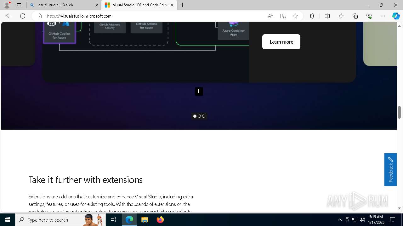Open the Windows Start menu
The height and width of the screenshot is (226, 403).
pyautogui.click(x=8, y=220)
